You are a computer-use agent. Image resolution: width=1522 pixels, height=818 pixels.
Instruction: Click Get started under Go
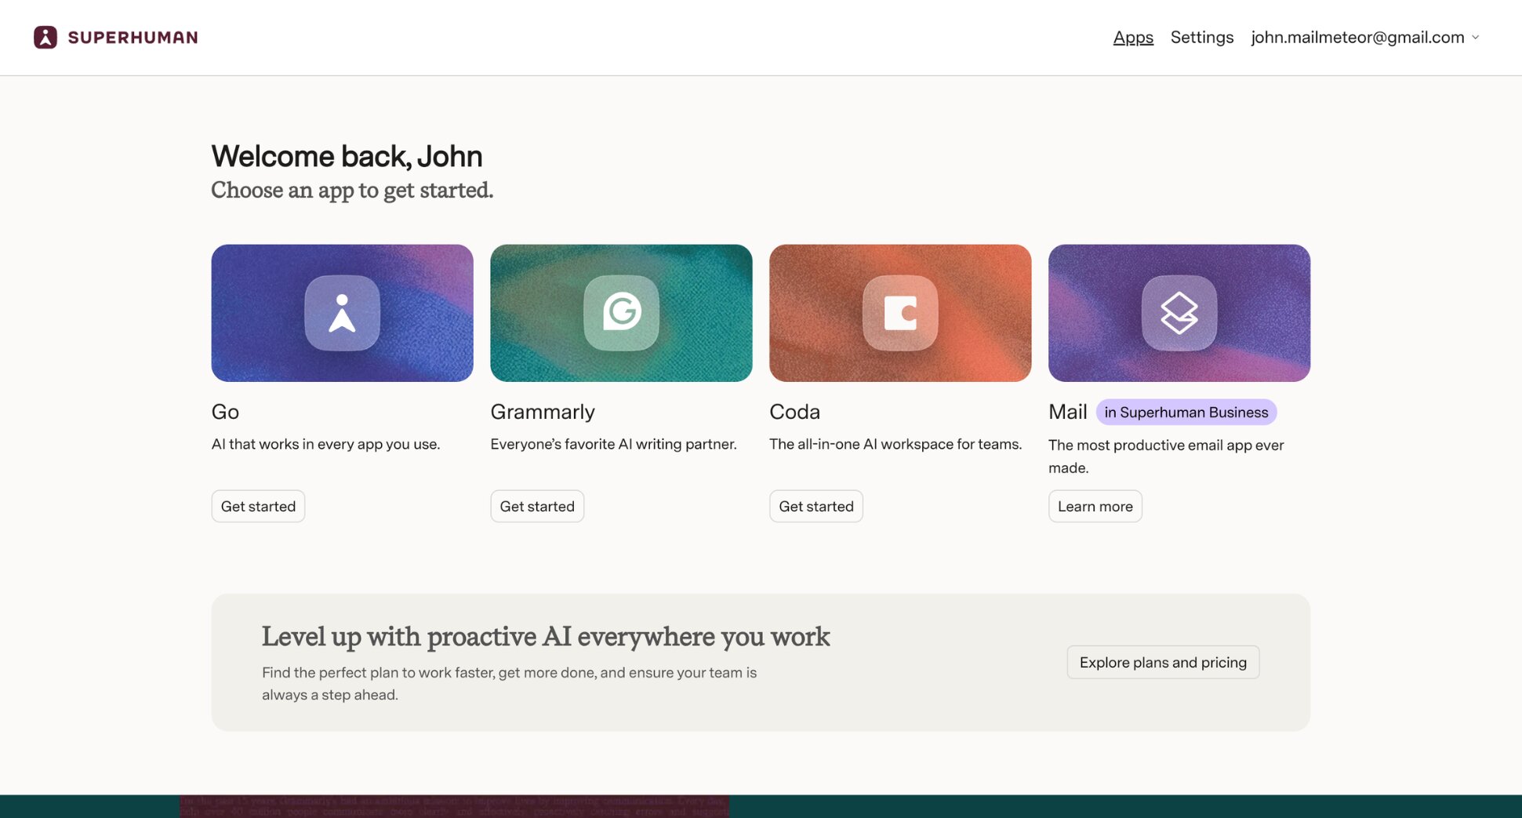click(x=257, y=506)
